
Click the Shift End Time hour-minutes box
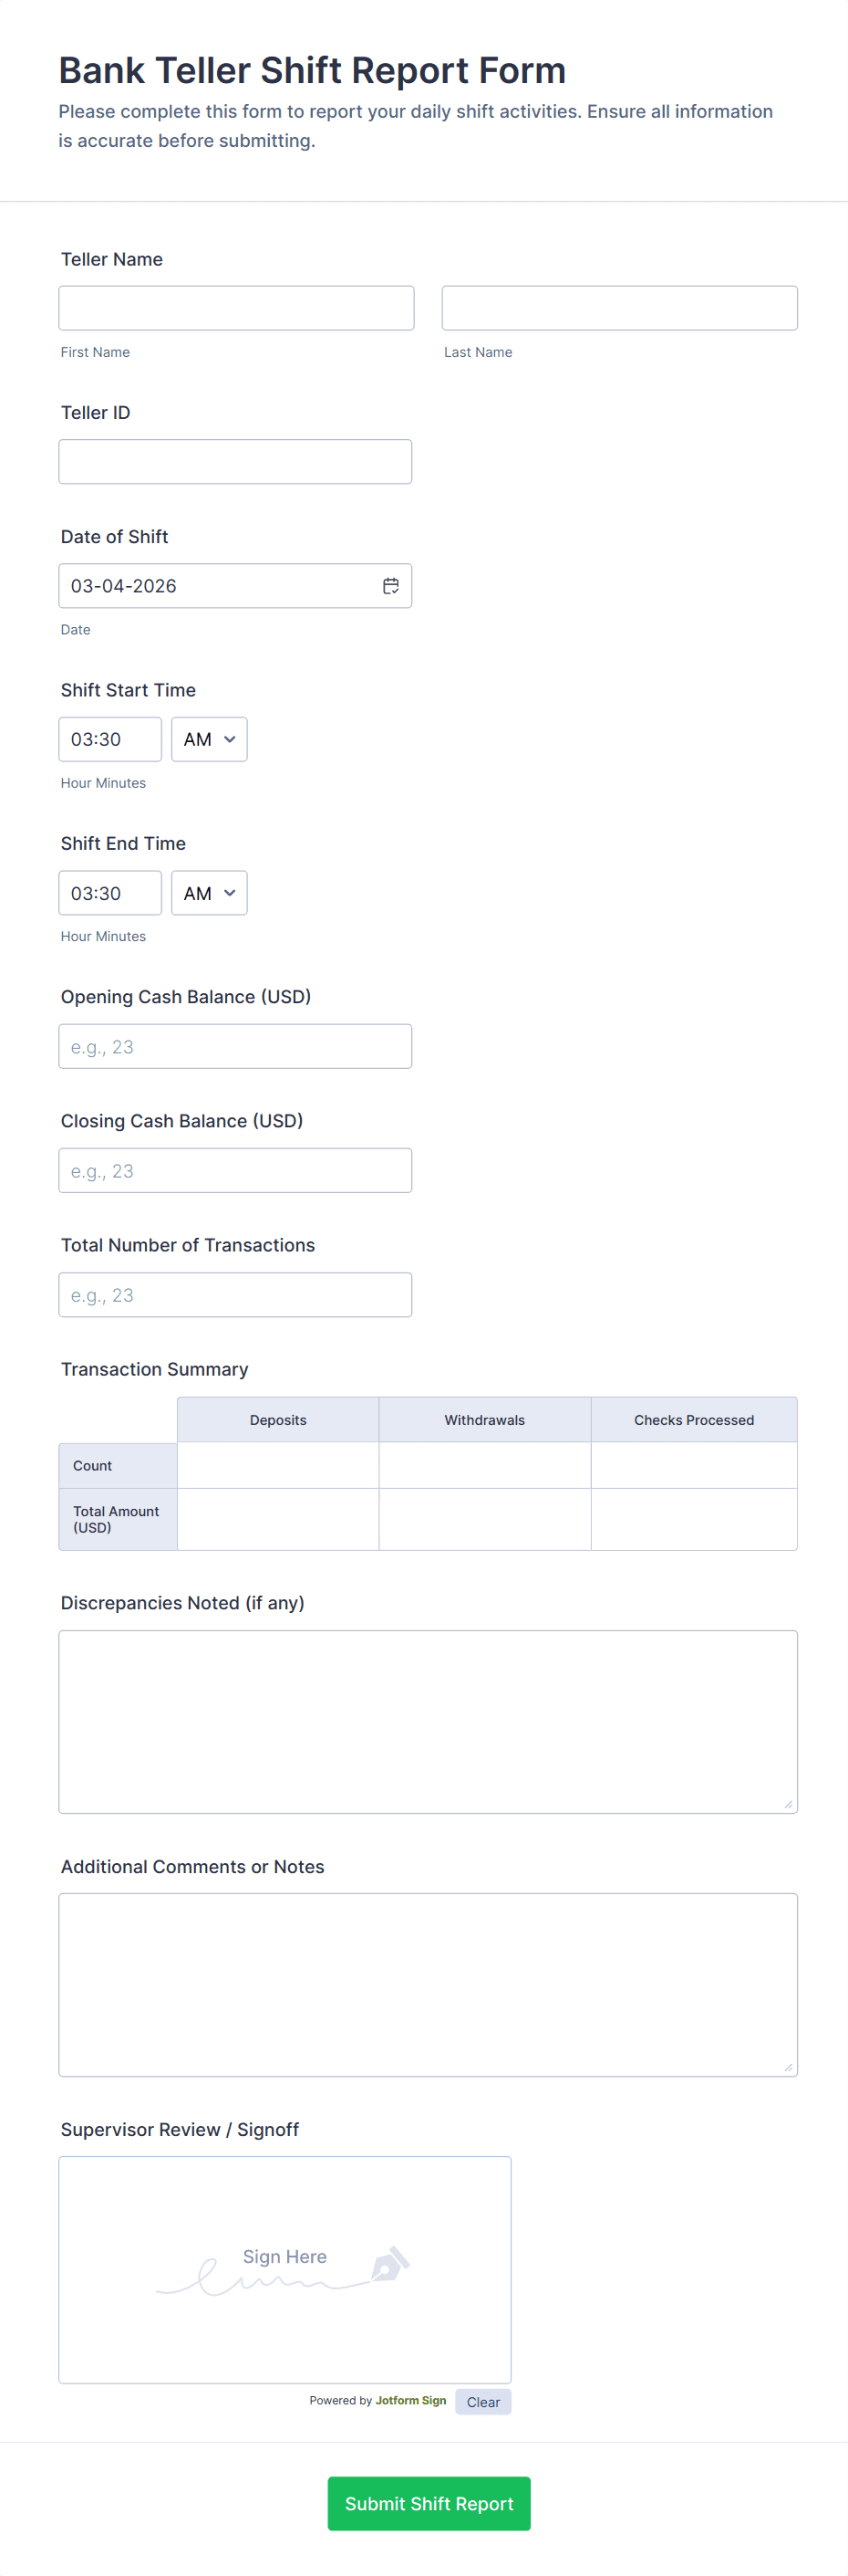pyautogui.click(x=109, y=893)
